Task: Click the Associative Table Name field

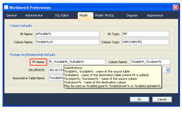Action: coord(56,78)
